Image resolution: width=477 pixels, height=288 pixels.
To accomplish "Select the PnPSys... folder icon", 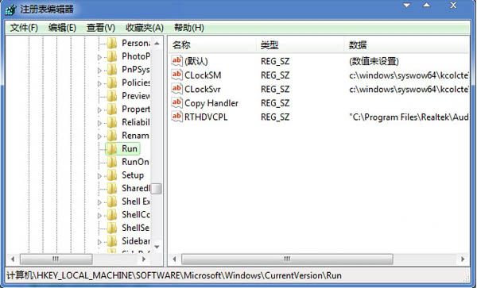I will pyautogui.click(x=112, y=70).
